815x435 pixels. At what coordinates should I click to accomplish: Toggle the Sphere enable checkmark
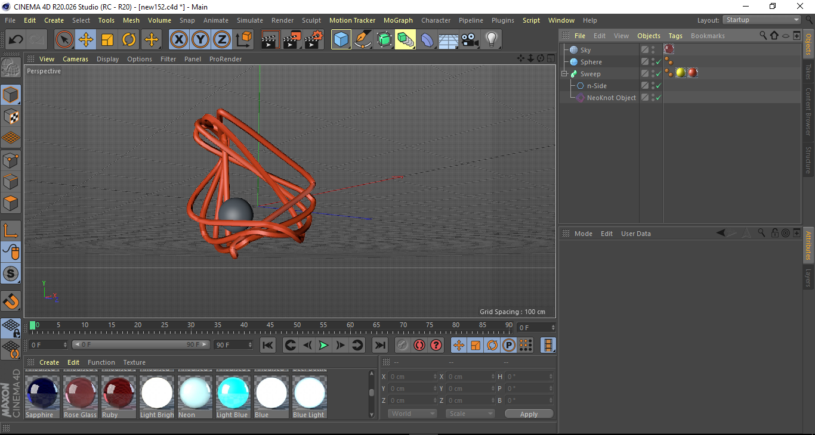[659, 62]
